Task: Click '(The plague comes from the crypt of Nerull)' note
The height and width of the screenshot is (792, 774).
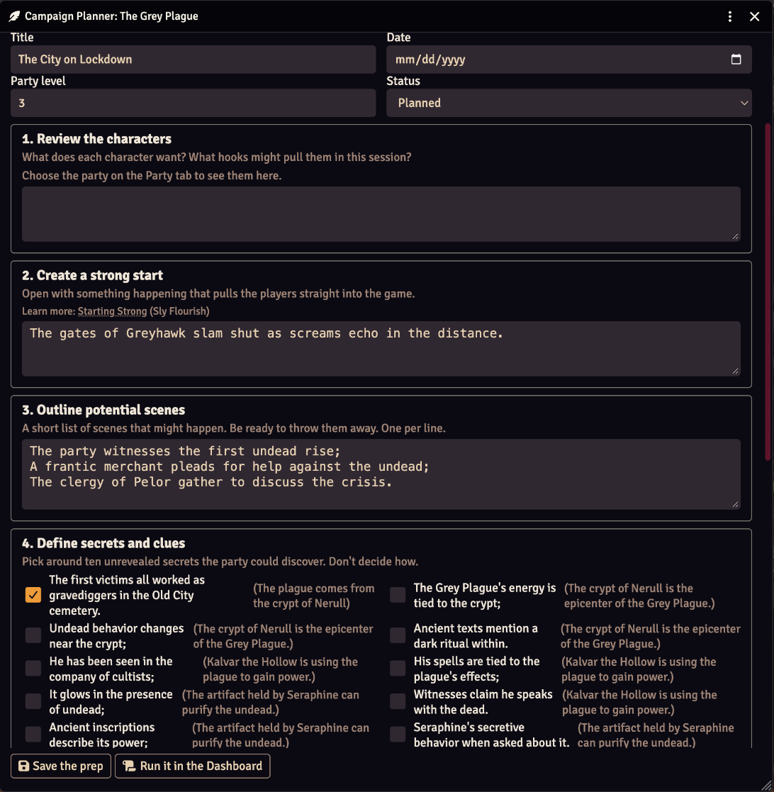Action: pyautogui.click(x=313, y=596)
